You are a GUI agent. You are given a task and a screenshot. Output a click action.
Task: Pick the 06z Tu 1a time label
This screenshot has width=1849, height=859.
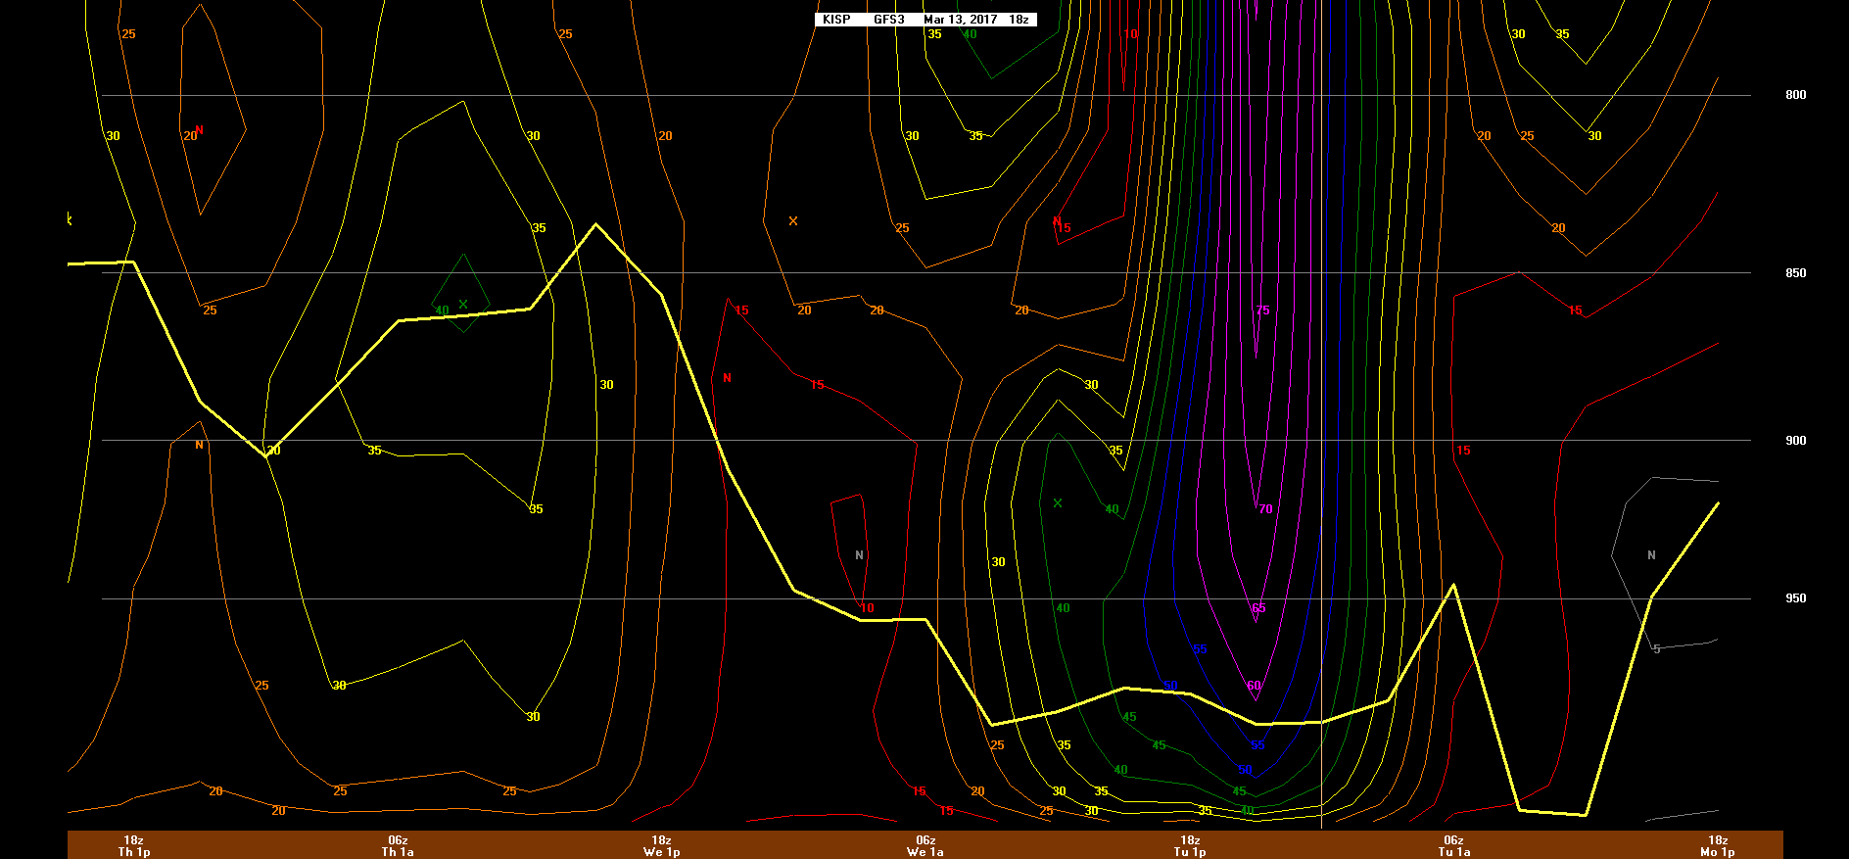(x=1453, y=845)
